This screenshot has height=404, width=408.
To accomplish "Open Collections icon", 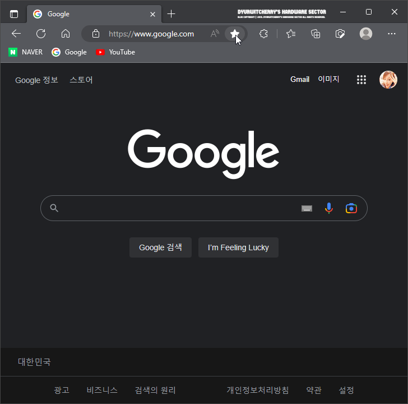I will 316,34.
